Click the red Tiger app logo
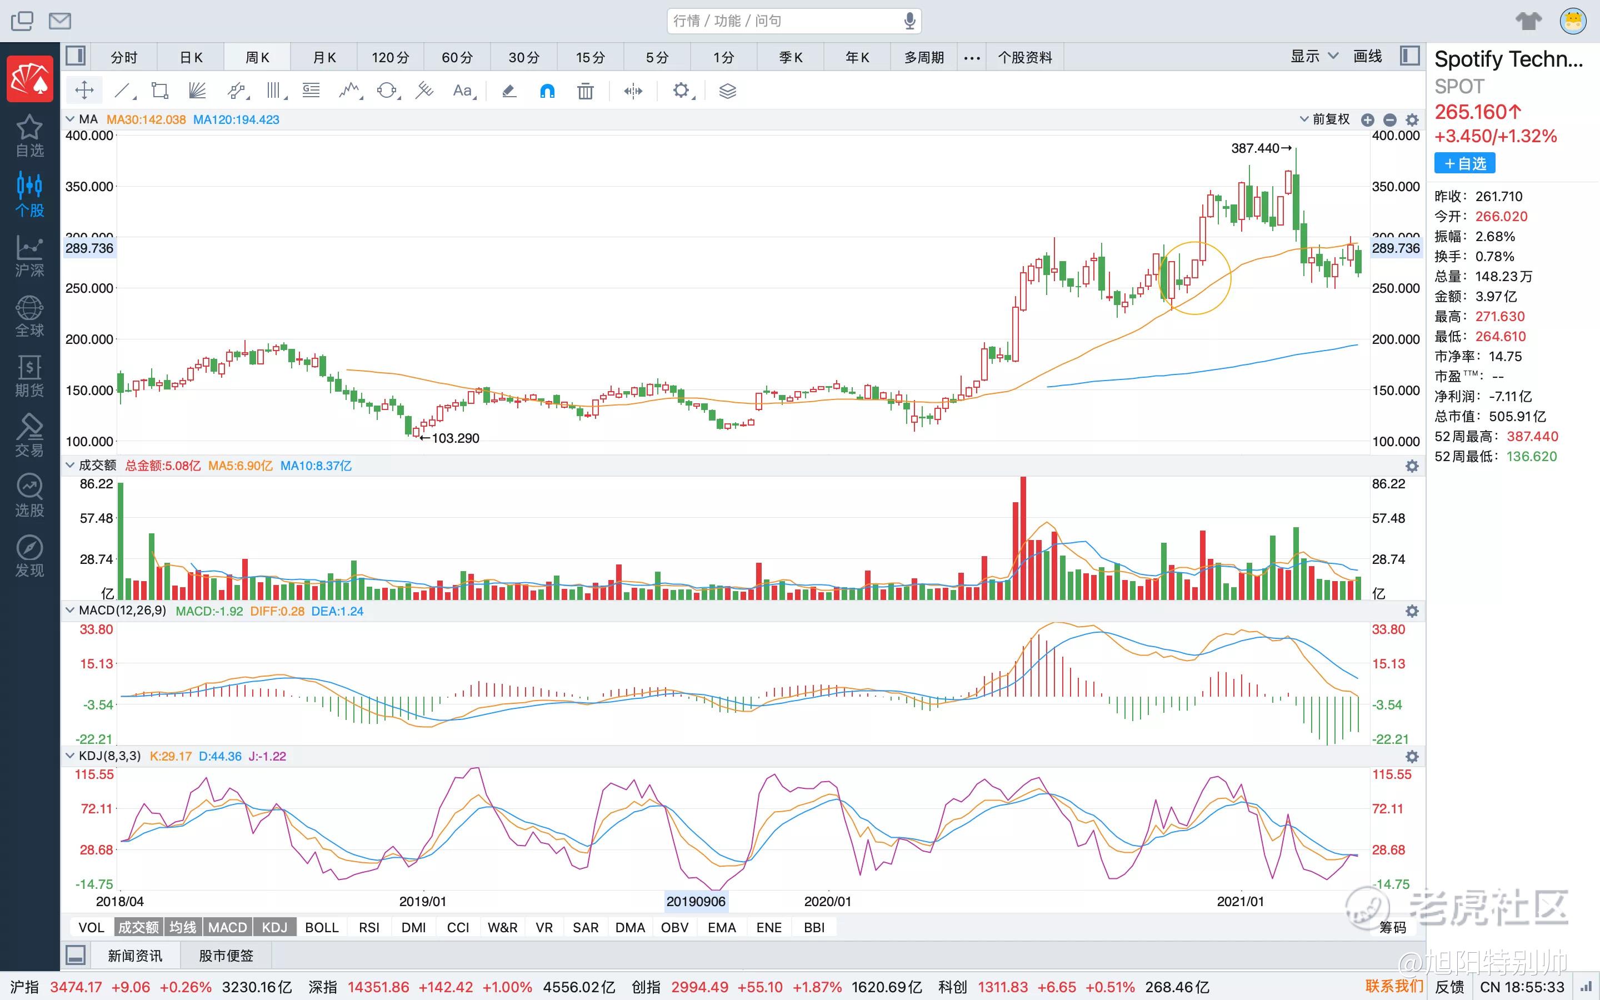Image resolution: width=1600 pixels, height=1000 pixels. 30,79
